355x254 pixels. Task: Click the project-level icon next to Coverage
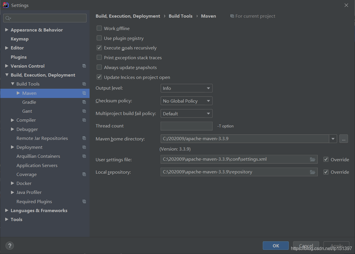point(84,174)
